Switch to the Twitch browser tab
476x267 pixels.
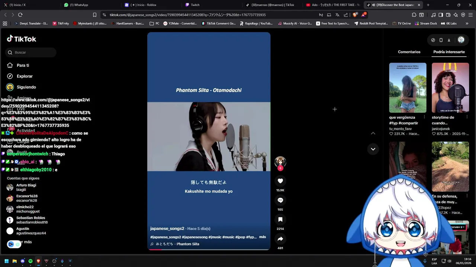(x=212, y=5)
